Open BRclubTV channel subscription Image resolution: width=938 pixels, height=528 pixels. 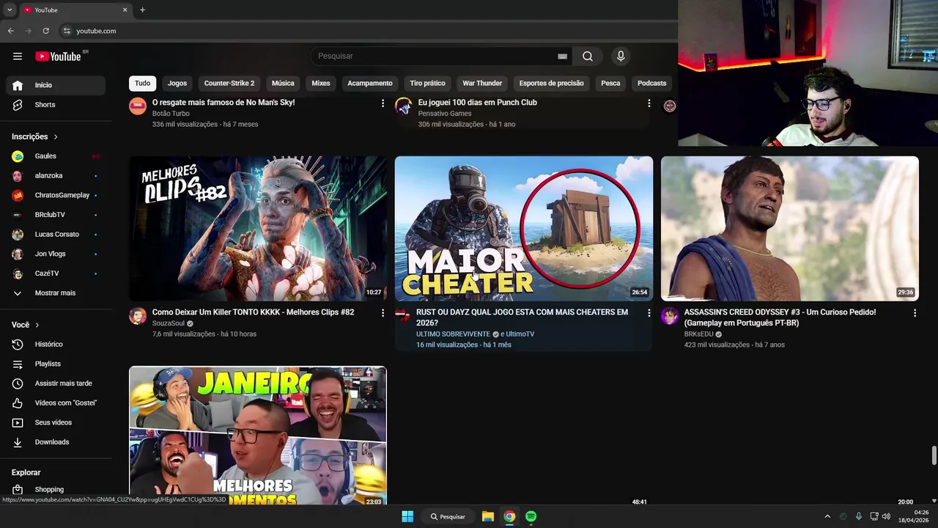pos(56,215)
